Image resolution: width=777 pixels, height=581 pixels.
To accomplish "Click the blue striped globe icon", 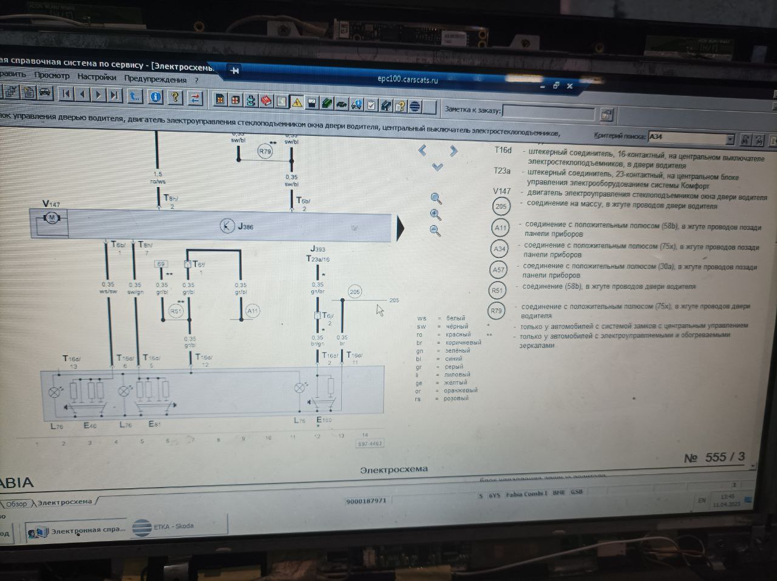I will pos(415,107).
